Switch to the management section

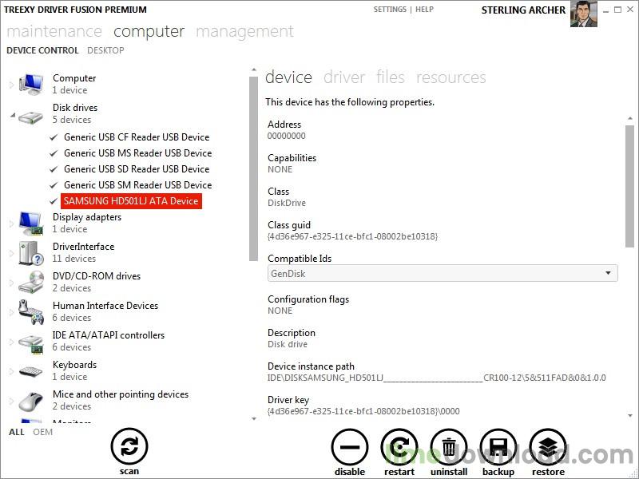(244, 31)
